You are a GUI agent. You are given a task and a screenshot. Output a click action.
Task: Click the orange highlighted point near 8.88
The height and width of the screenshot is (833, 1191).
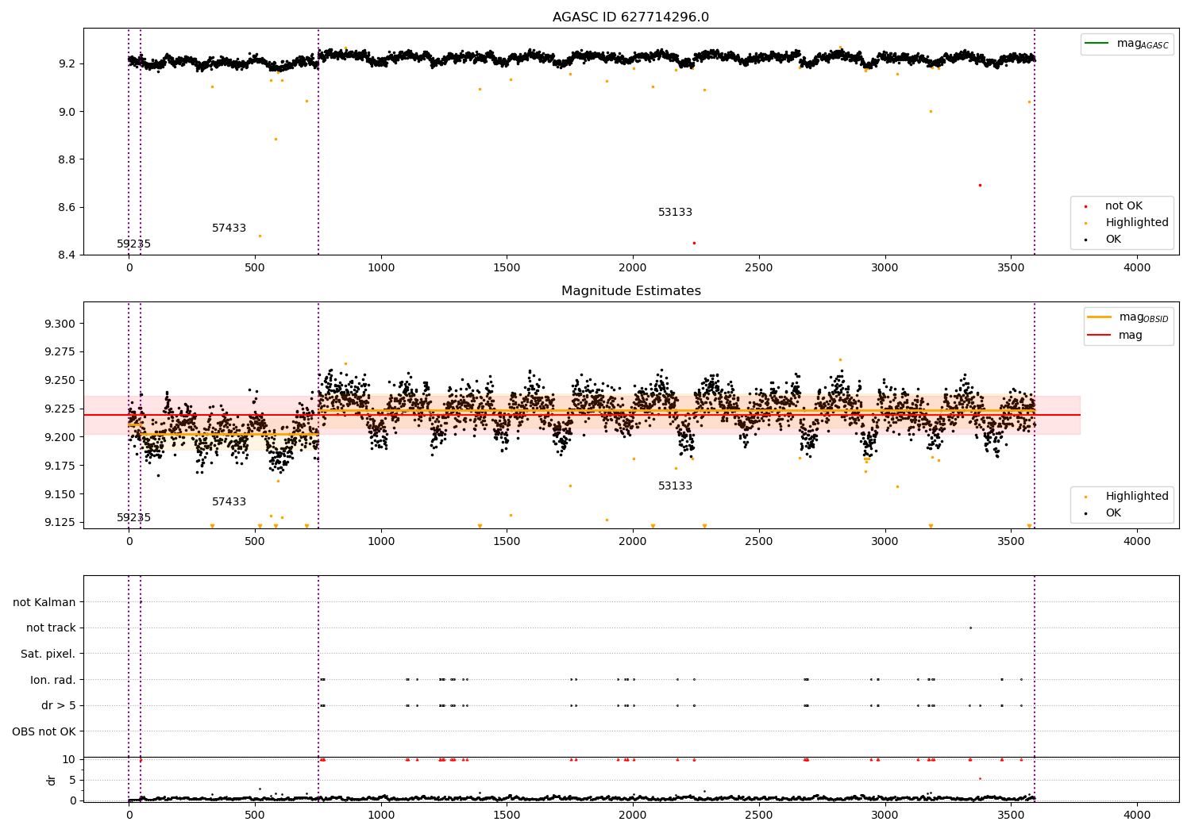coord(276,139)
